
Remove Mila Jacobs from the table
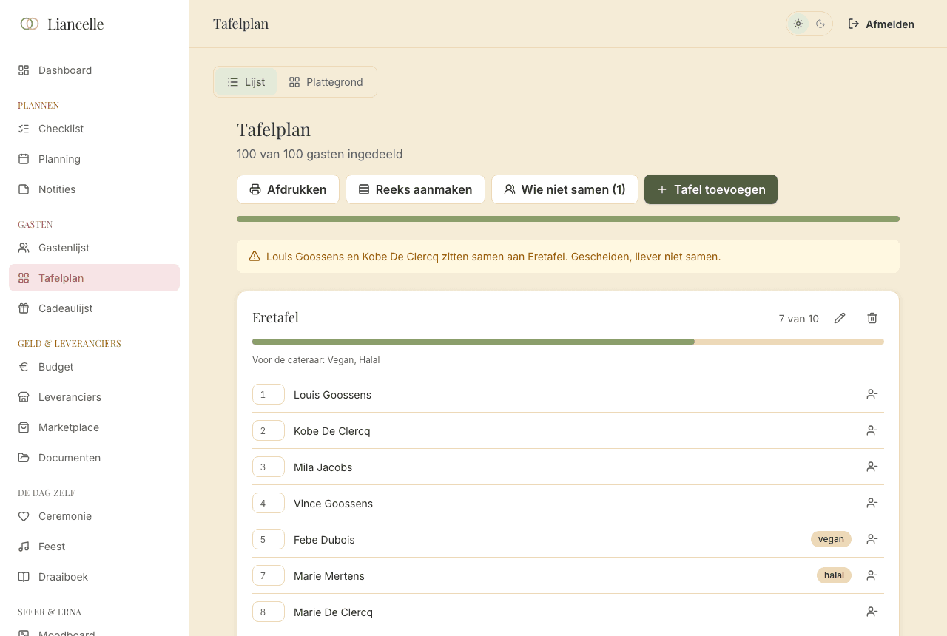tap(872, 467)
